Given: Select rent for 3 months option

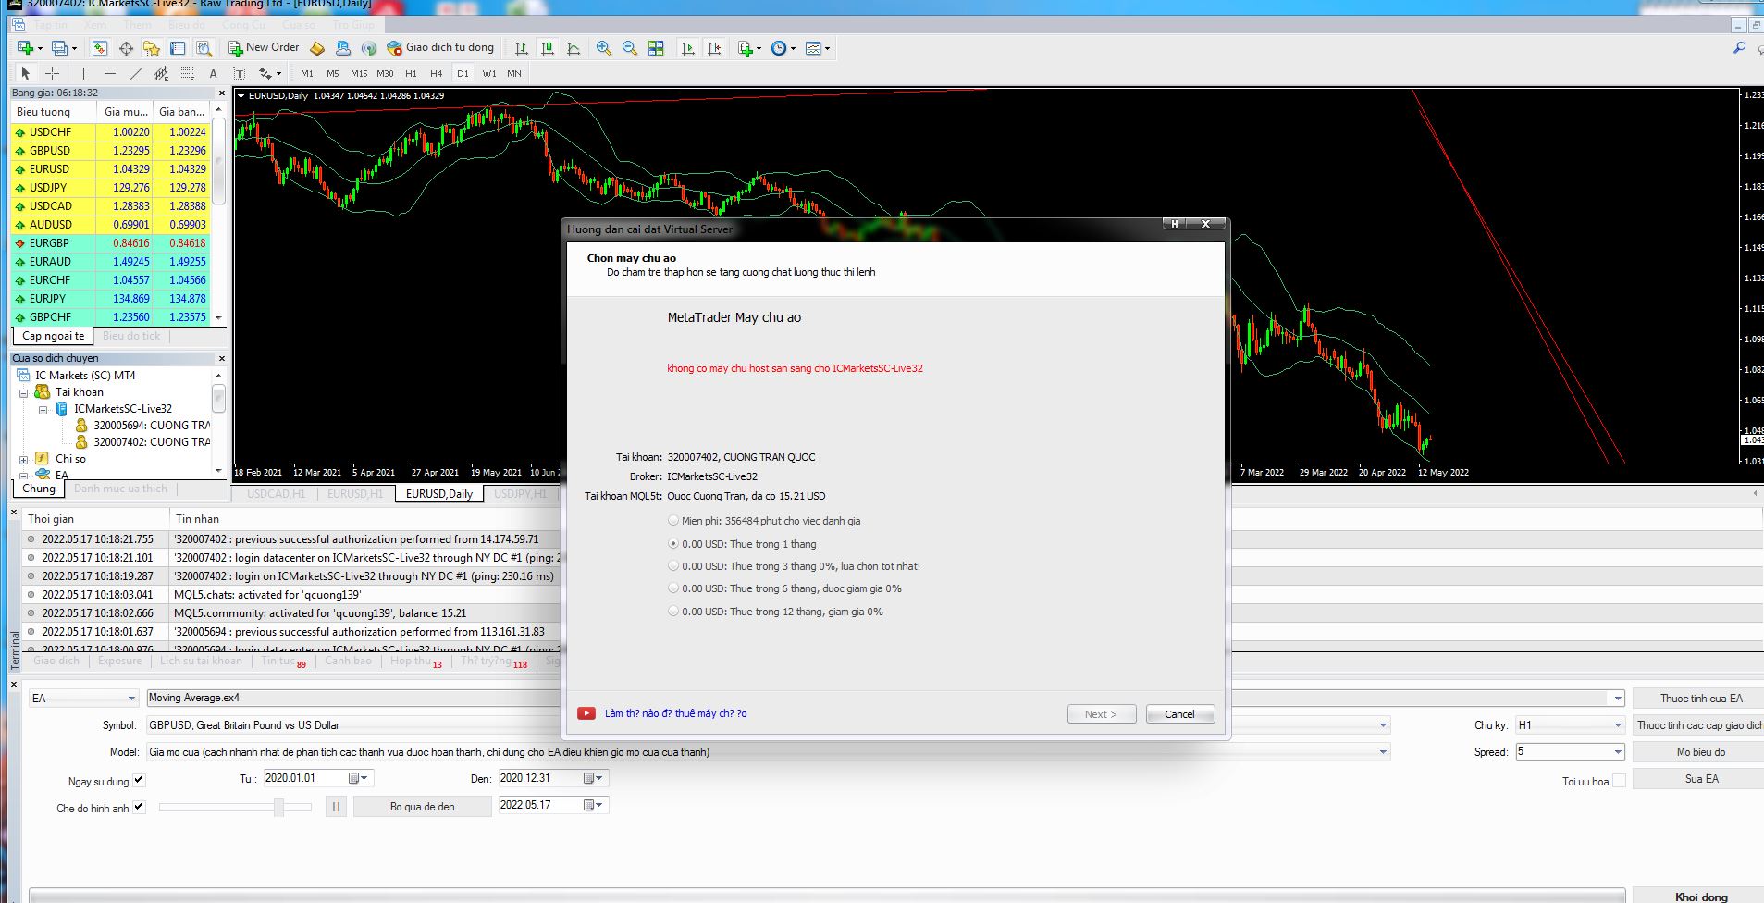Looking at the screenshot, I should tap(673, 566).
